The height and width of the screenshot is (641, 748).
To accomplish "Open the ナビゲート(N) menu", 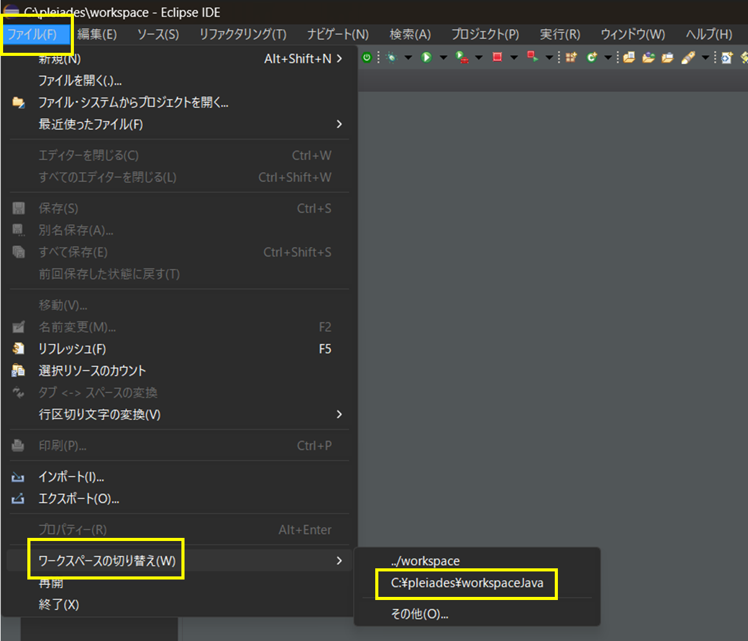I will pyautogui.click(x=338, y=34).
